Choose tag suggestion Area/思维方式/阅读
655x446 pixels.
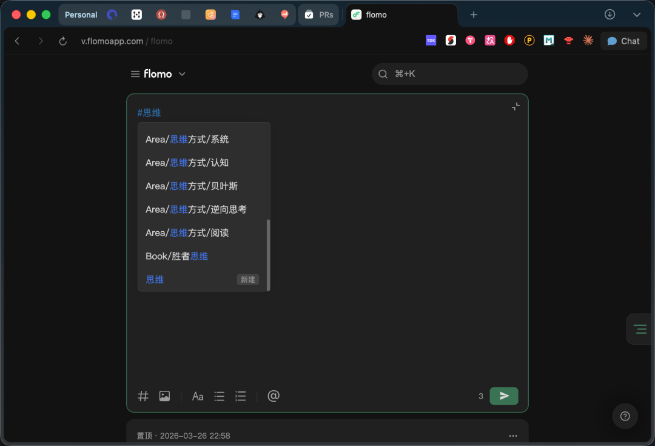(x=203, y=233)
